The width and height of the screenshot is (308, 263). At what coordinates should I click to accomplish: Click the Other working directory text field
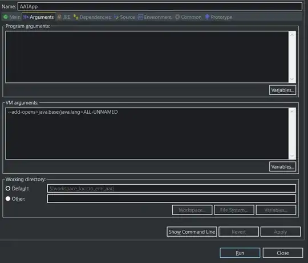(x=172, y=198)
